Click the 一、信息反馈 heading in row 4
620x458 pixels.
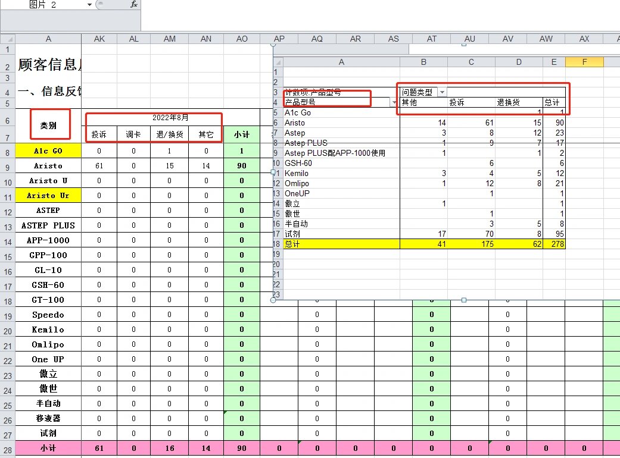click(x=49, y=91)
